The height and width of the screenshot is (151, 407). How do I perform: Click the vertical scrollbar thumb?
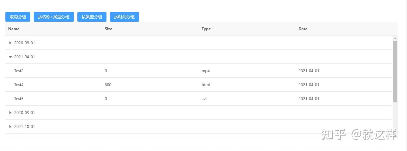click(x=395, y=71)
